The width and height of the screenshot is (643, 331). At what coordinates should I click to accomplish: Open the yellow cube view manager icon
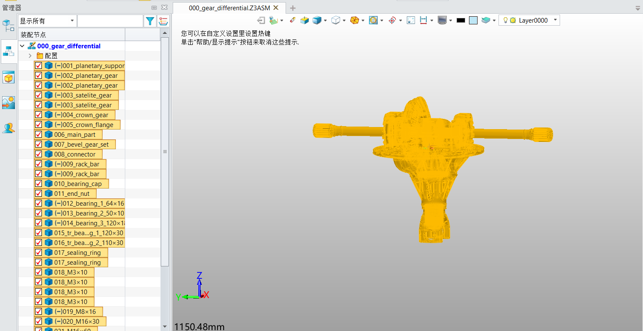pos(9,77)
